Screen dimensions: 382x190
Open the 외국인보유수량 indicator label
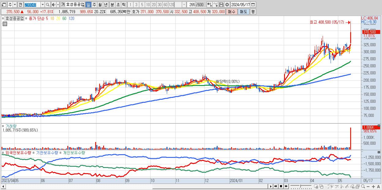coord(18,152)
